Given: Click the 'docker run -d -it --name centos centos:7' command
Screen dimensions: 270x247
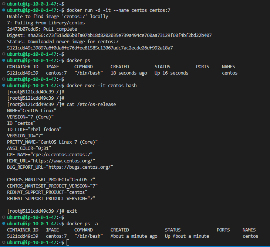Looking at the screenshot, I should [118, 10].
